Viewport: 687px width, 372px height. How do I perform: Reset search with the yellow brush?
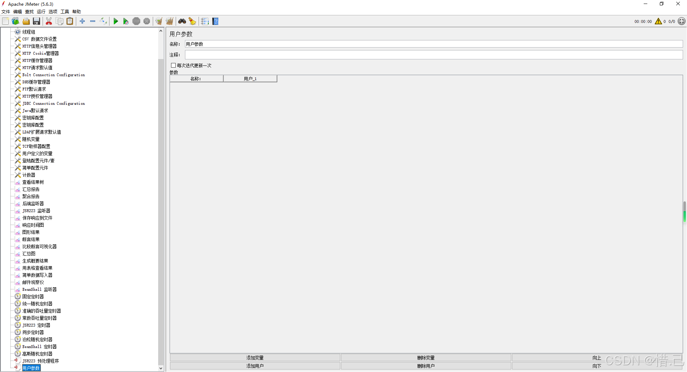pos(193,21)
